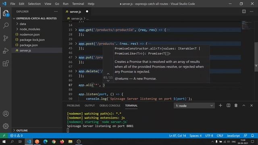This screenshot has height=145, width=258.
Task: Open Microsoft Edge from the taskbar
Action: (45, 141)
